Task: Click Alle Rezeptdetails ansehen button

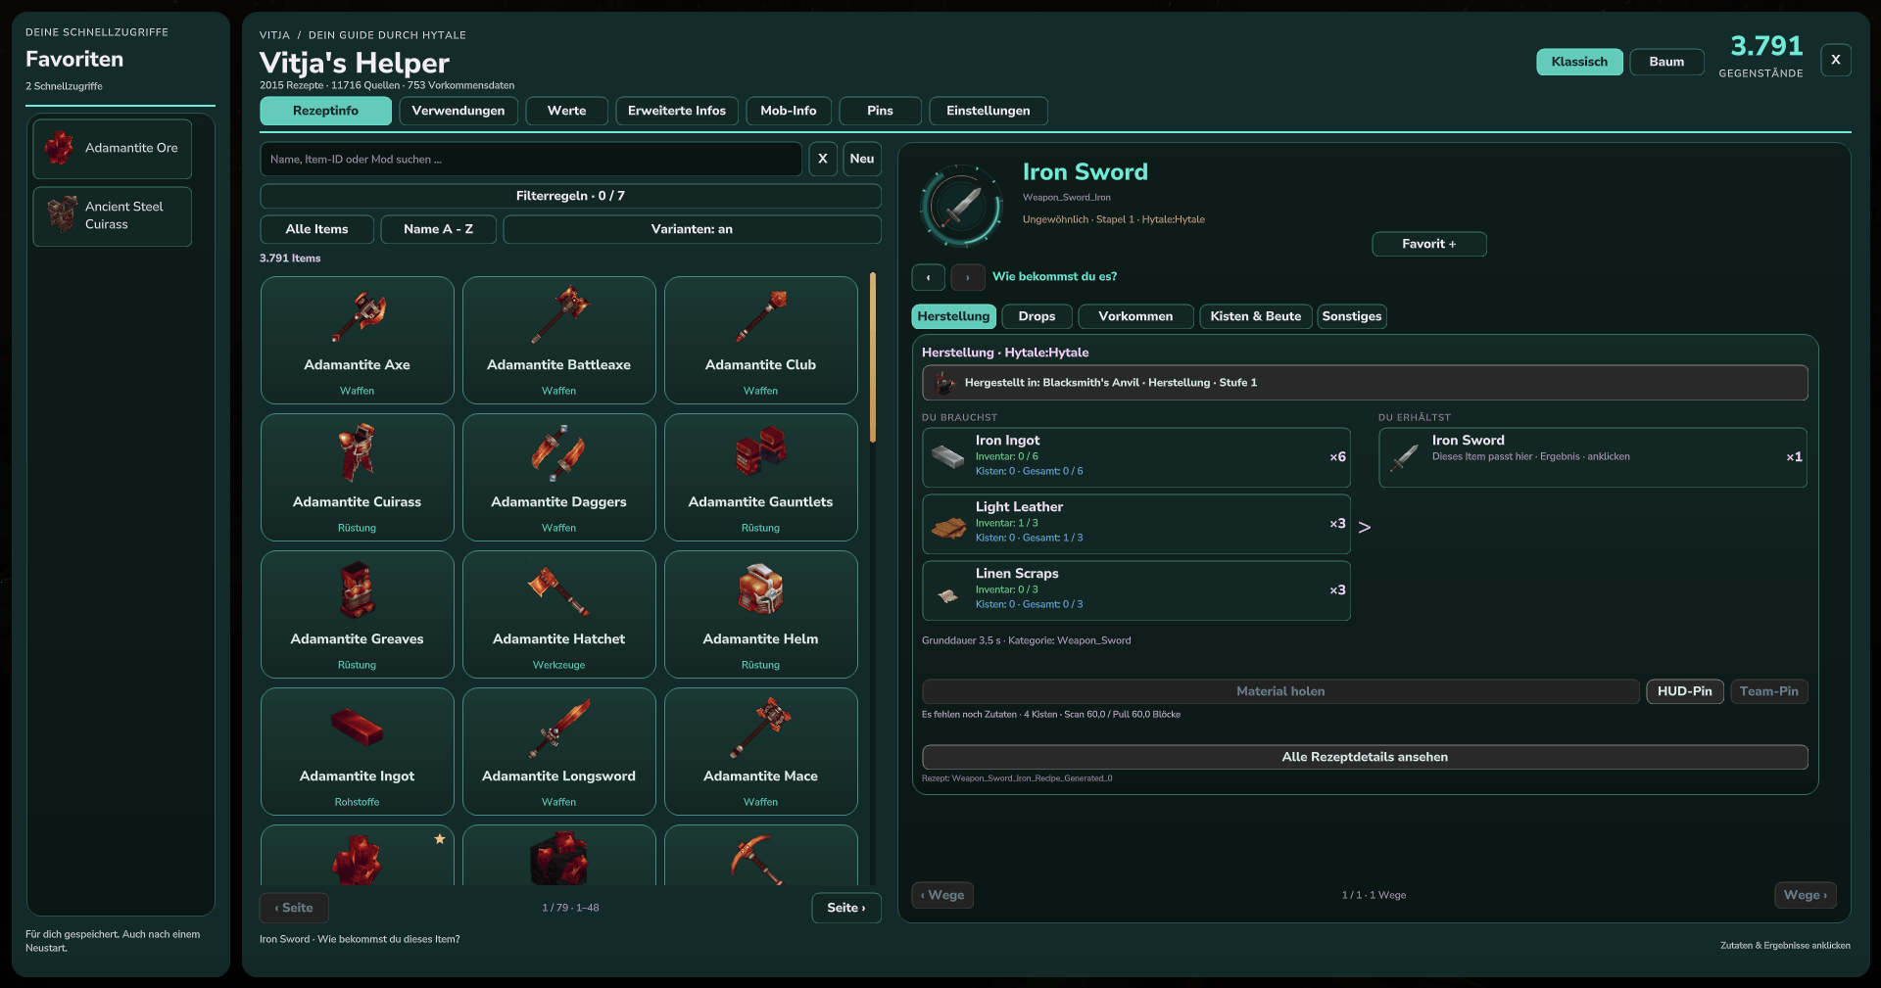Action: point(1365,757)
